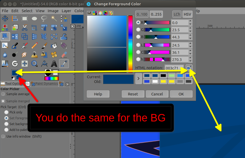Increase the B value with up arrow
Image resolution: width=245 pixels, height=158 pixels.
coord(190,35)
